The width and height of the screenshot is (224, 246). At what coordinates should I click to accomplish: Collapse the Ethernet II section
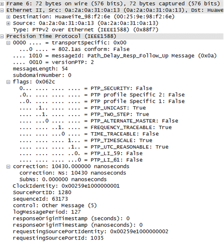[2, 10]
